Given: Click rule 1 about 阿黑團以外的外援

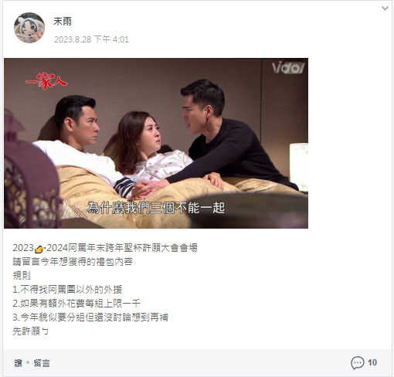Looking at the screenshot, I should 67,290.
